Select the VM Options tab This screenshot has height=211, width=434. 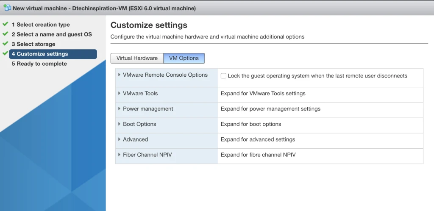click(184, 58)
